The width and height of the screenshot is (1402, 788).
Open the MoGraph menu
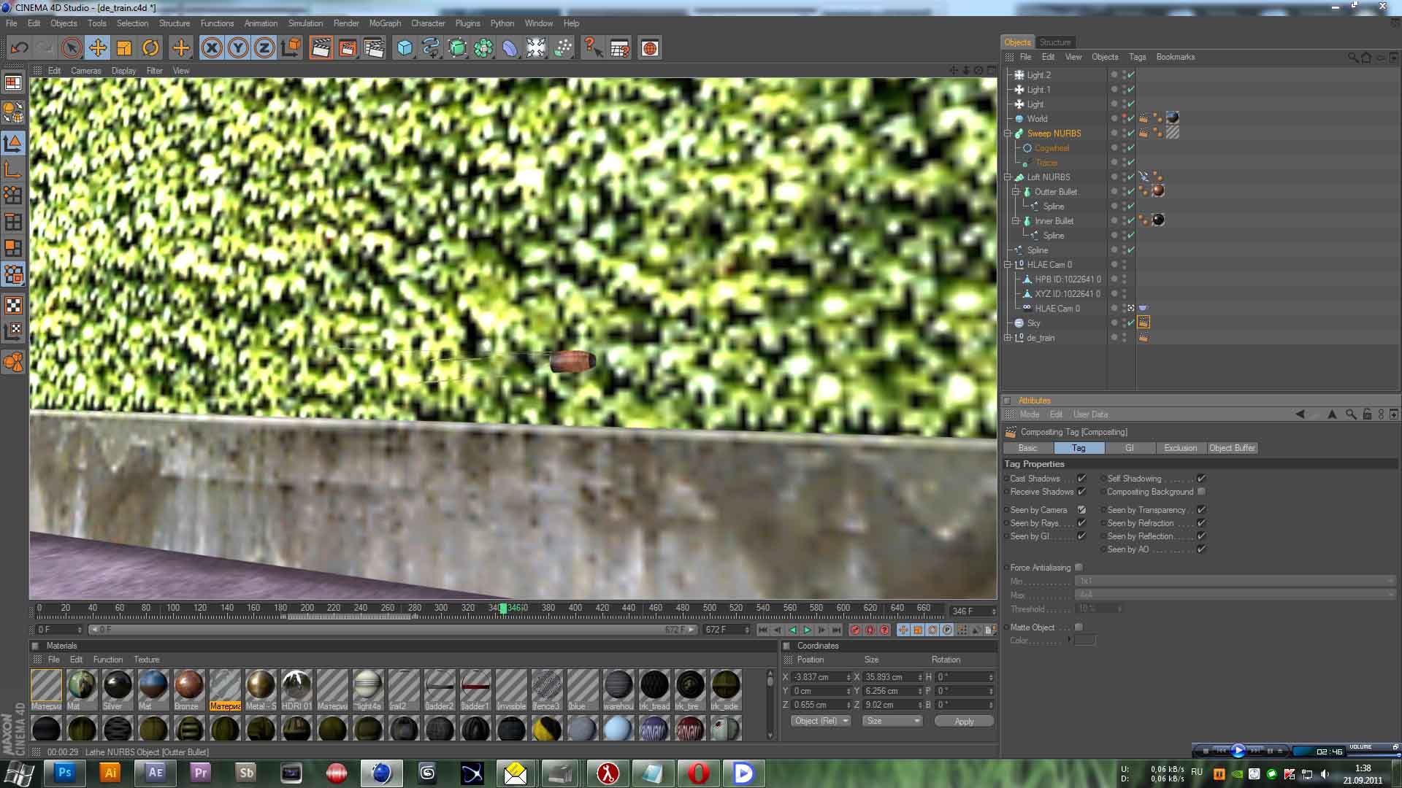coord(384,23)
